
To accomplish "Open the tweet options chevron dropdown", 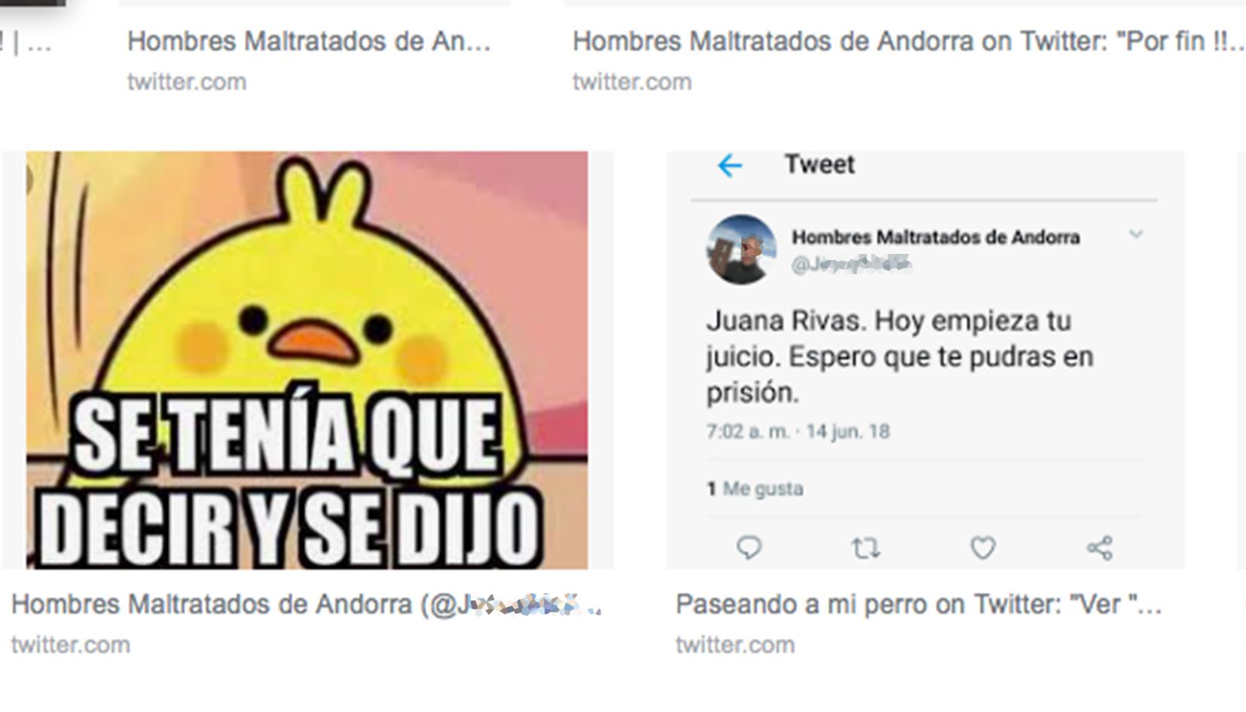I will tap(1136, 234).
